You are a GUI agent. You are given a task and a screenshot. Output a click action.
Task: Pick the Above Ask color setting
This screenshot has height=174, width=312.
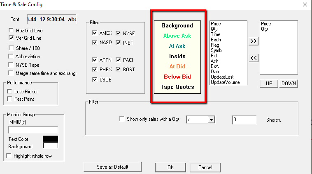point(177,36)
